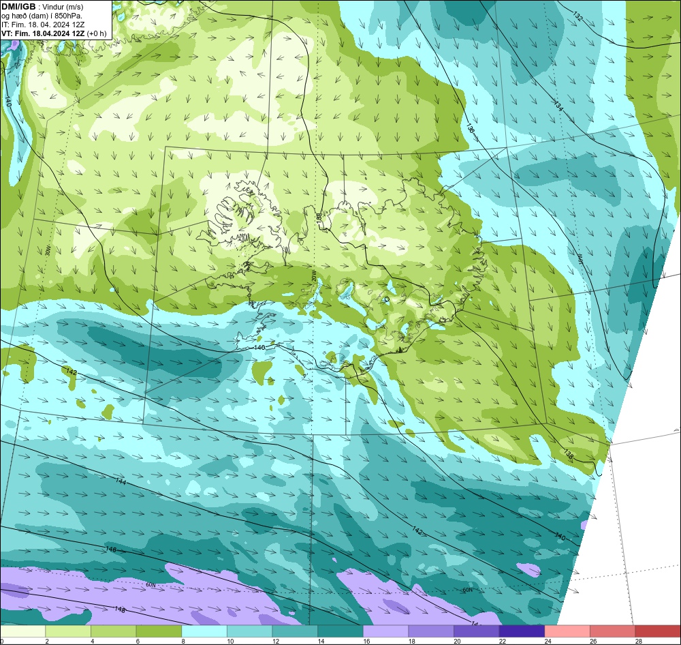
Task: Click legend tick label '16'
Action: pos(366,641)
